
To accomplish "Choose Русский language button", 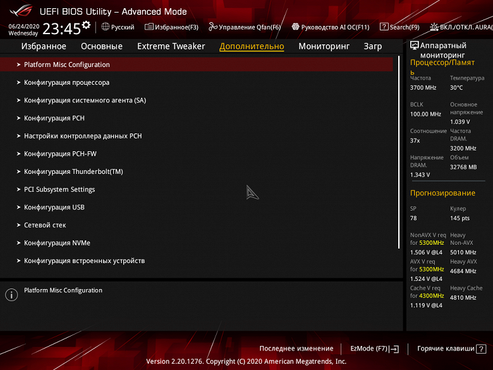I will (x=118, y=27).
